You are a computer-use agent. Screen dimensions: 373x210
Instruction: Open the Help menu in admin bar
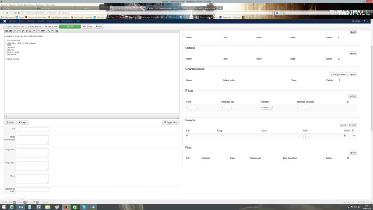pyautogui.click(x=78, y=21)
